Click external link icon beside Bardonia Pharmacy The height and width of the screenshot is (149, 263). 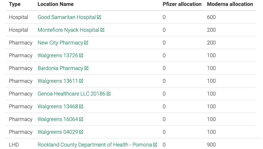tap(86, 68)
